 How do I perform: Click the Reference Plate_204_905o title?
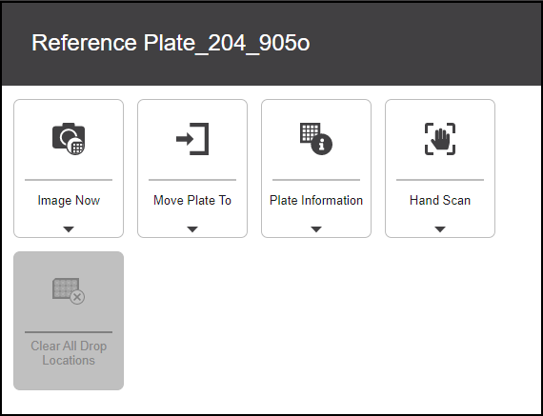click(171, 43)
